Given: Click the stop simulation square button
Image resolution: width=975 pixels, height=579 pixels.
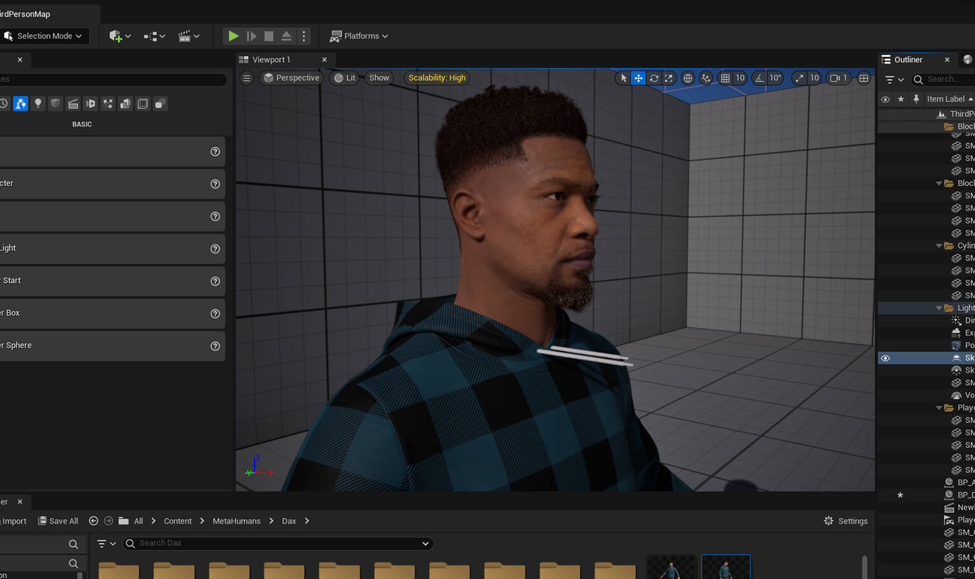Looking at the screenshot, I should pos(269,36).
